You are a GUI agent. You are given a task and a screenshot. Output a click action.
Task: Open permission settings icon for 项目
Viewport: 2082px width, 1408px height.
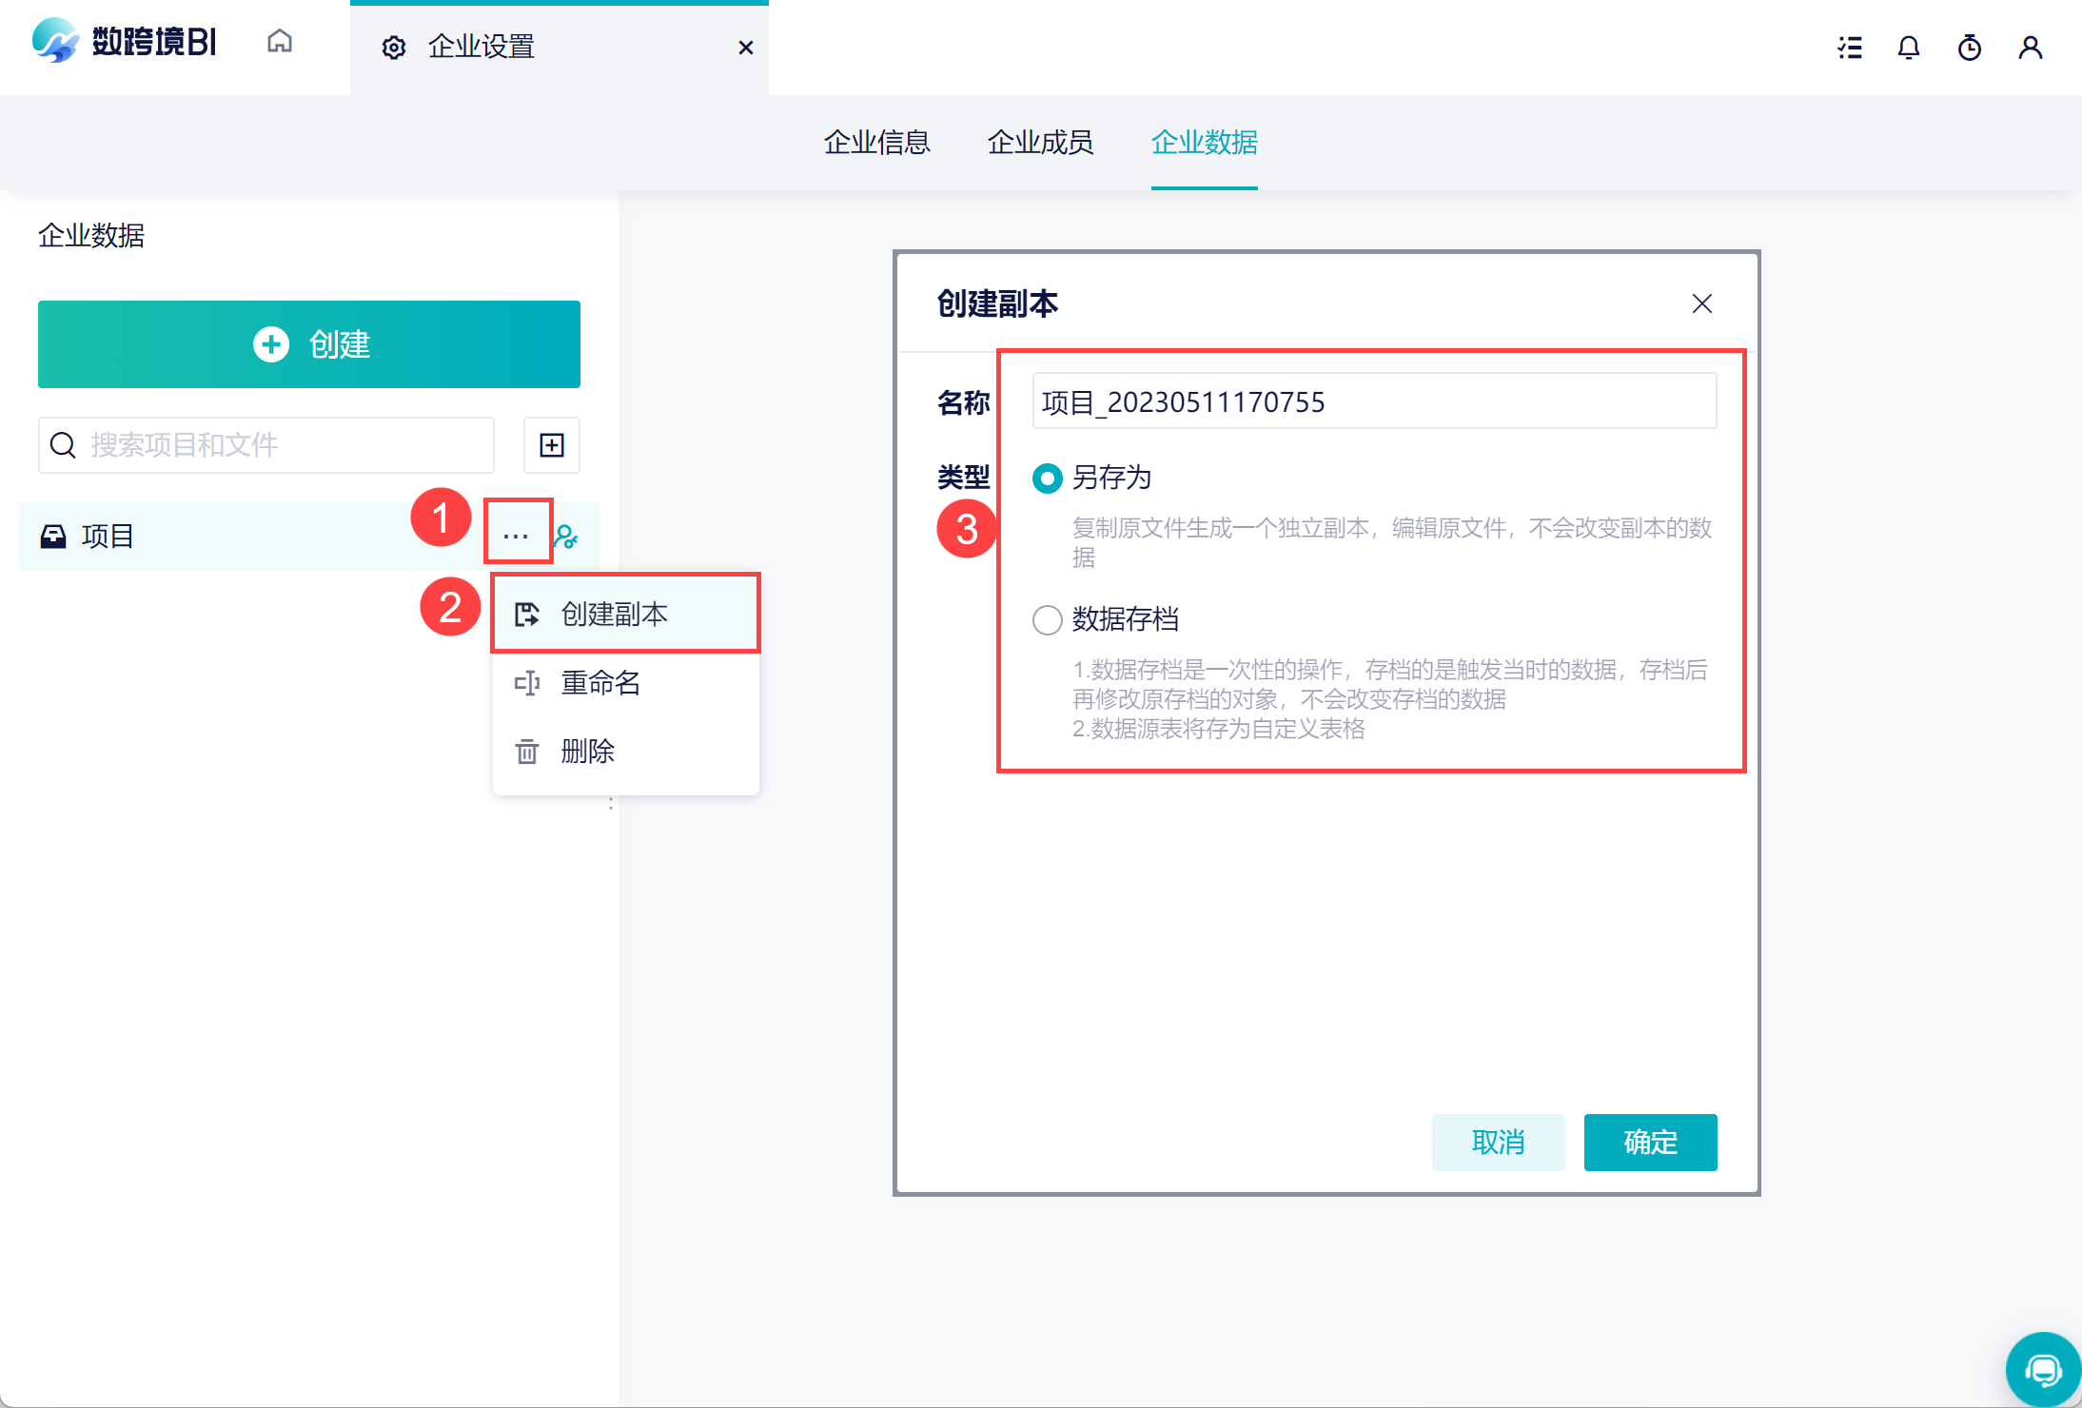click(x=566, y=538)
